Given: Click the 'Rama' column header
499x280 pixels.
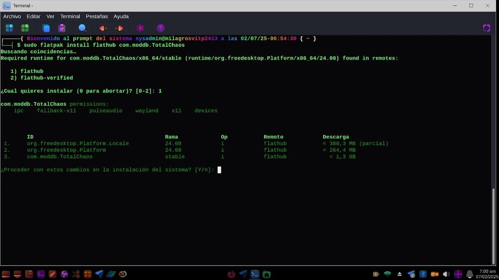Looking at the screenshot, I should (172, 137).
